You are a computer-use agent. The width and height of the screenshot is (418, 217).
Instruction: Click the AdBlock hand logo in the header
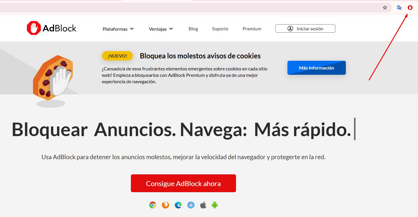coord(33,28)
